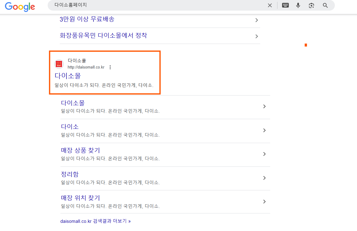Select the site name 다이소몰 above the URL
This screenshot has width=357, height=231.
pos(77,61)
